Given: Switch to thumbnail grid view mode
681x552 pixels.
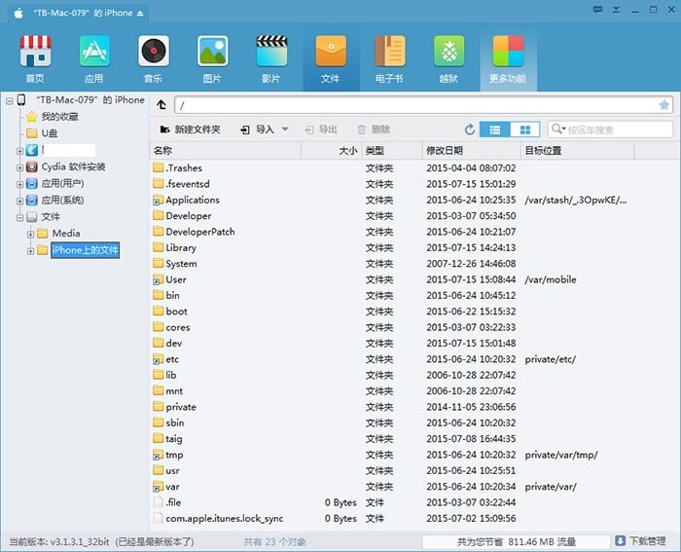Looking at the screenshot, I should pyautogui.click(x=524, y=129).
